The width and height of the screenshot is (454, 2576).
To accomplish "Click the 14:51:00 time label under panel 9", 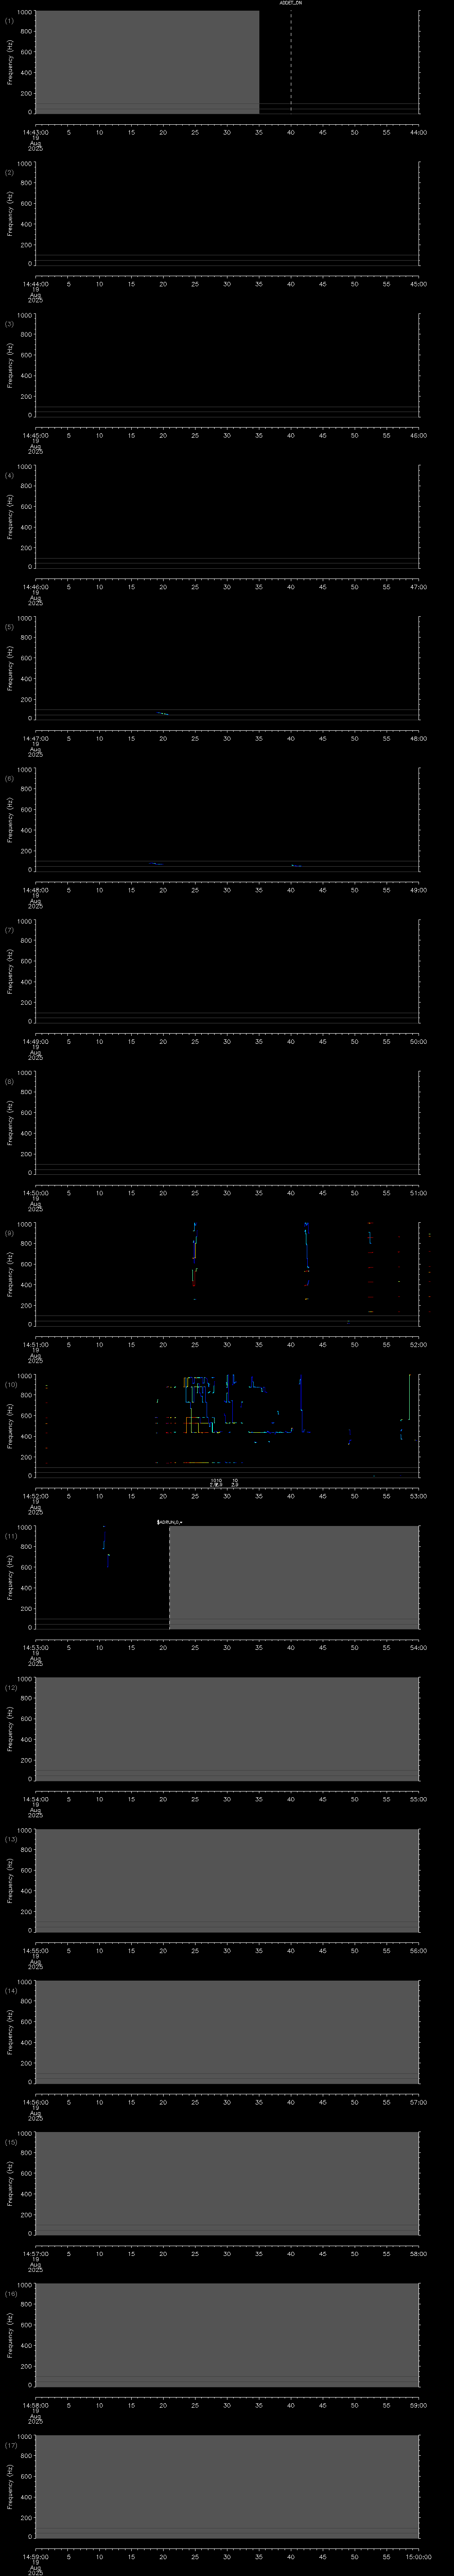I will (x=36, y=1344).
